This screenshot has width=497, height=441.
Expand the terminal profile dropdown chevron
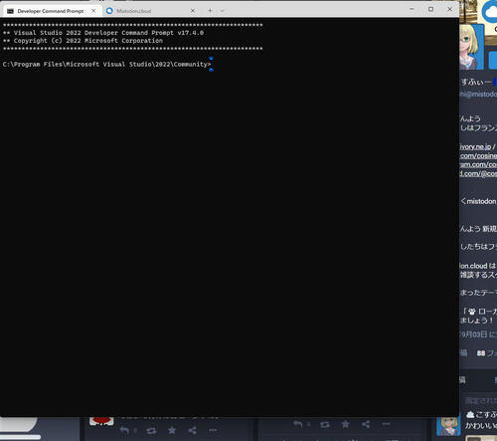222,11
